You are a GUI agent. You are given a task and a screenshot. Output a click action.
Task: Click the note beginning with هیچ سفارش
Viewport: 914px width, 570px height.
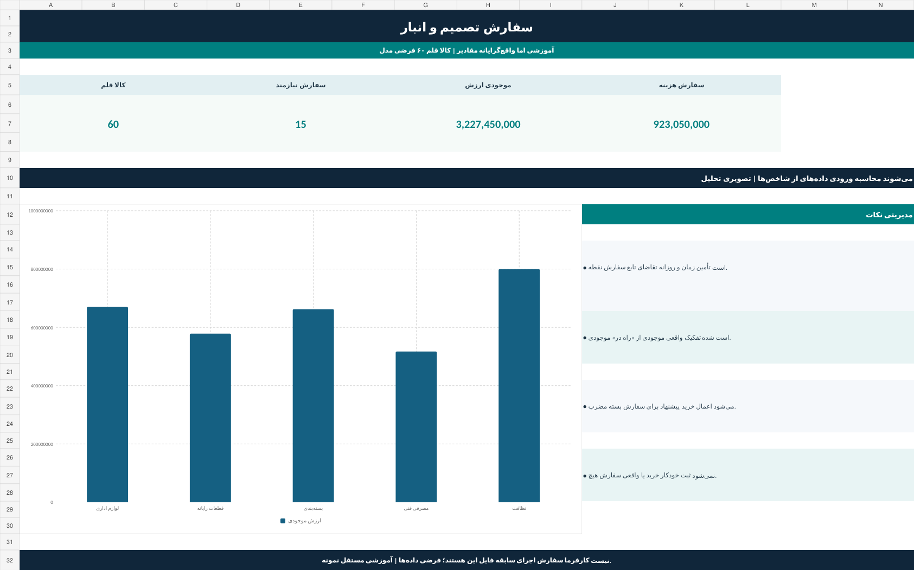pyautogui.click(x=748, y=475)
